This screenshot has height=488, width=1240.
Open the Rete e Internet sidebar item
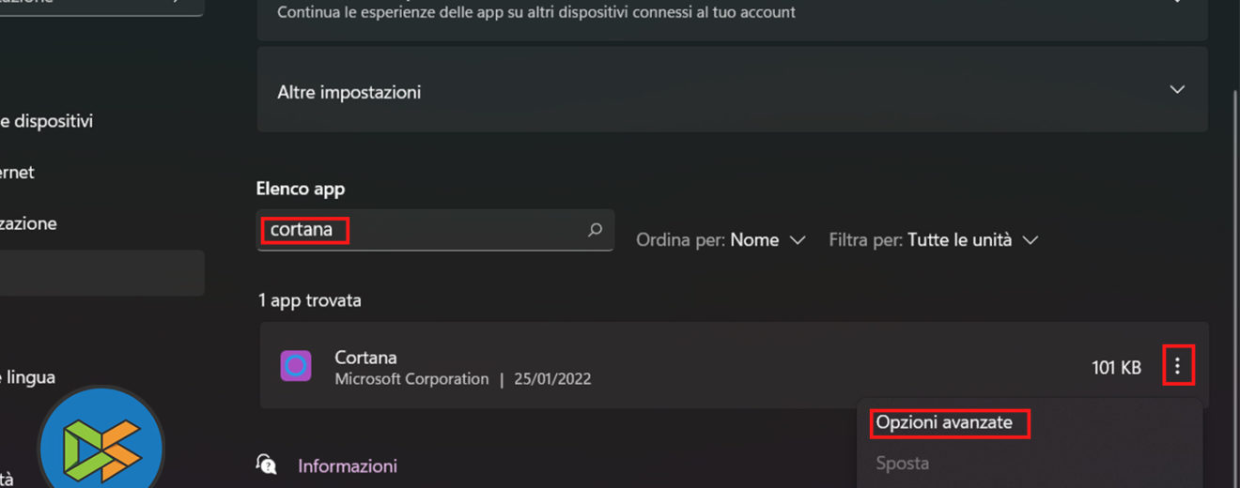pos(19,173)
